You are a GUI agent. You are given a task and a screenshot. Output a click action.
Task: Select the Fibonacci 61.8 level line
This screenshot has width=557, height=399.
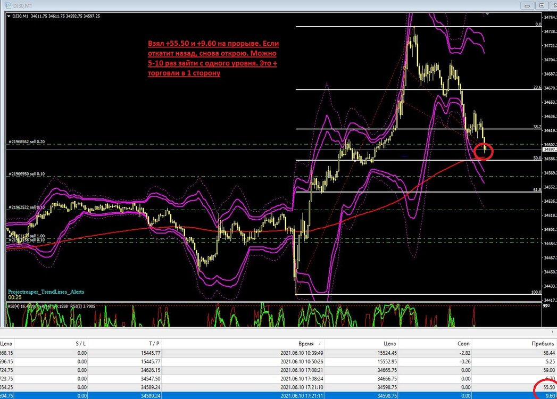pos(419,192)
